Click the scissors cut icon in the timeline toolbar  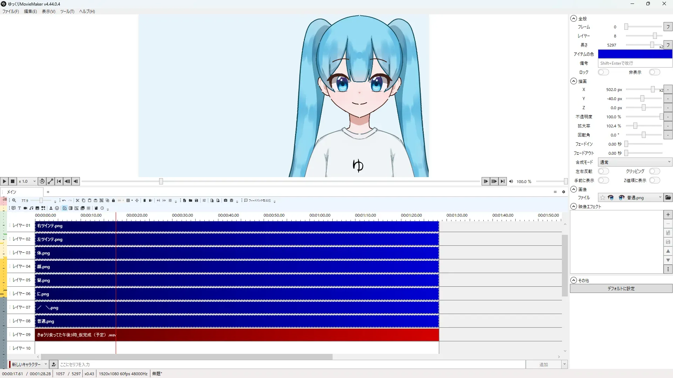(x=77, y=201)
